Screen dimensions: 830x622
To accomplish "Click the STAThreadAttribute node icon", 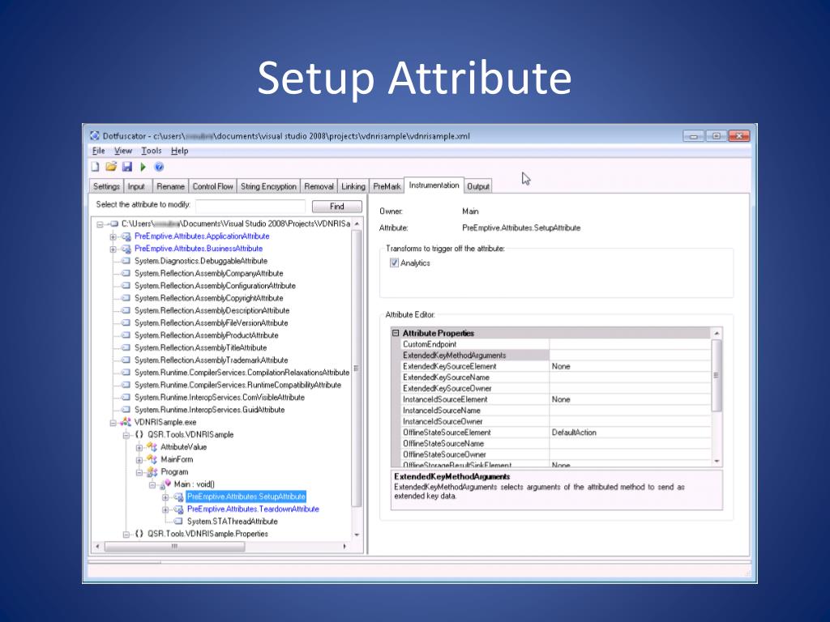I will click(x=178, y=522).
